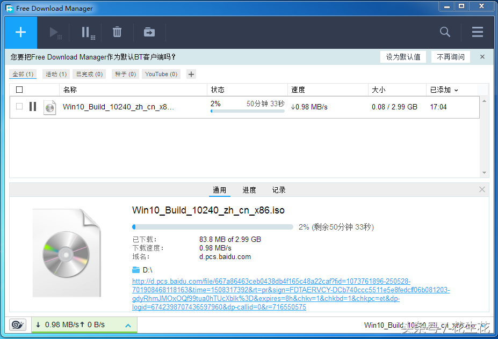Filter by 活动 (1) downloads
Screen dimensions: 498x339
point(56,74)
